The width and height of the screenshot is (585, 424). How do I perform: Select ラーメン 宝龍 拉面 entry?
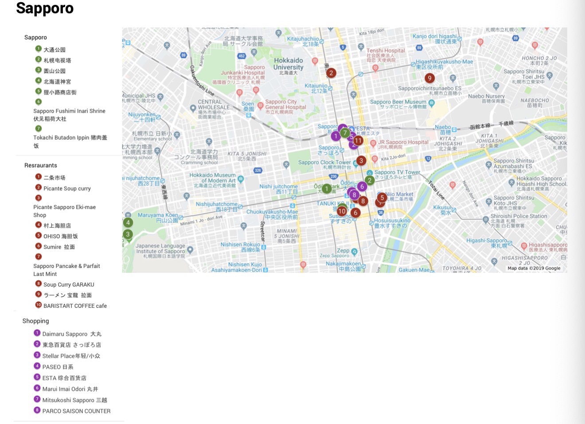[x=67, y=295]
